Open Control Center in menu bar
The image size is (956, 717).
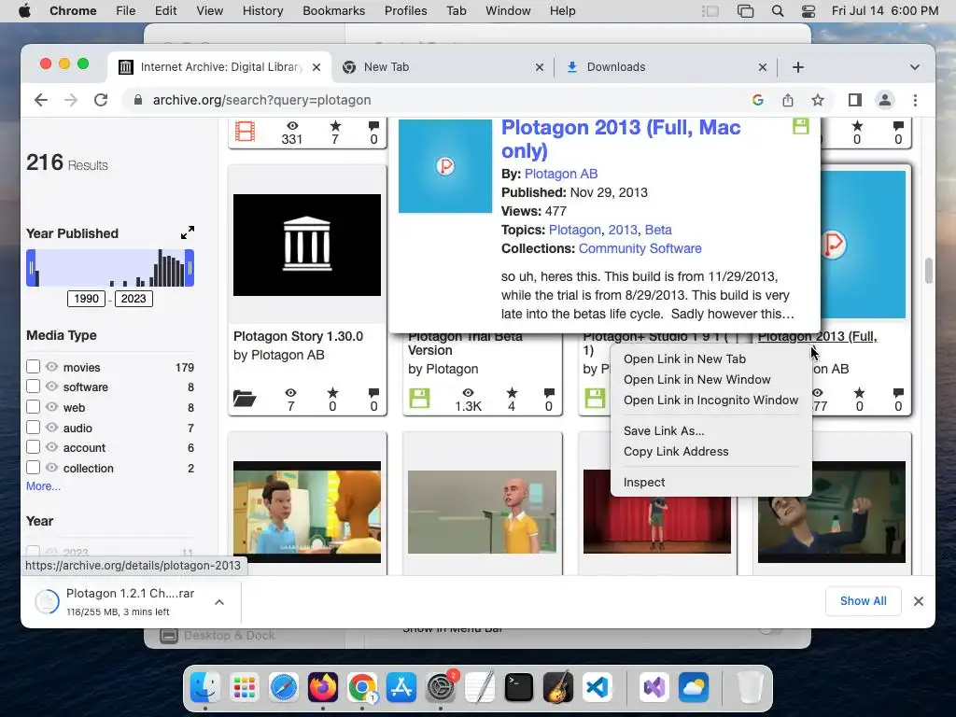tap(808, 11)
